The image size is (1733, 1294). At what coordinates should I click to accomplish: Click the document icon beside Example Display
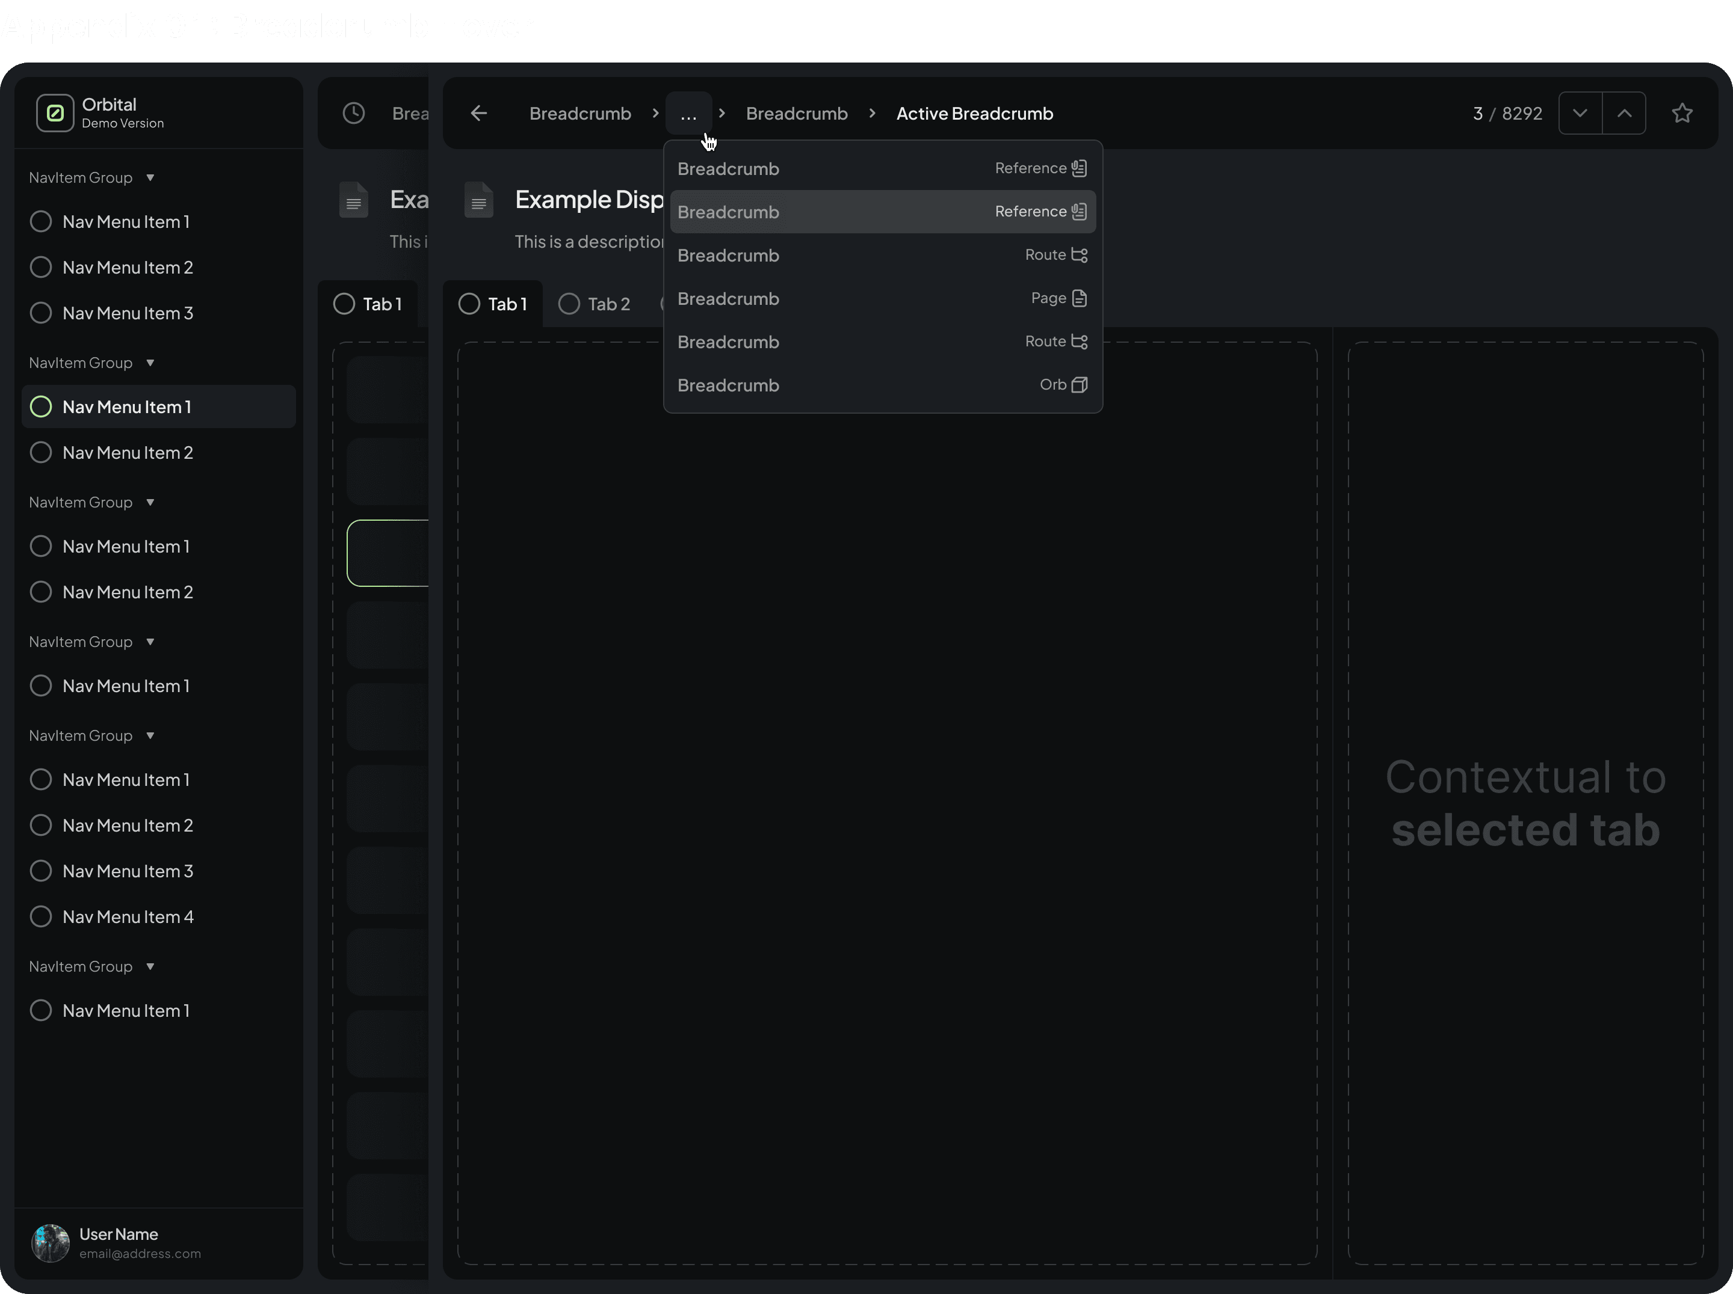point(479,201)
